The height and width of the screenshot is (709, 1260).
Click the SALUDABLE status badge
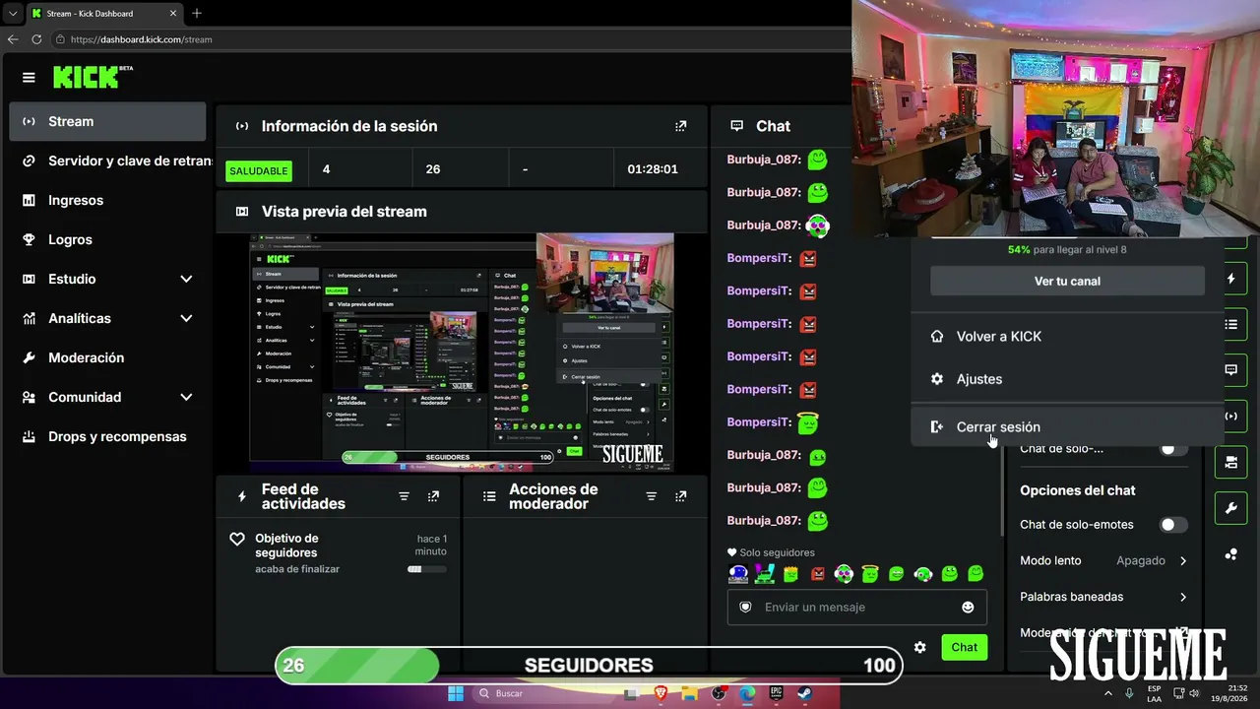[x=259, y=170]
